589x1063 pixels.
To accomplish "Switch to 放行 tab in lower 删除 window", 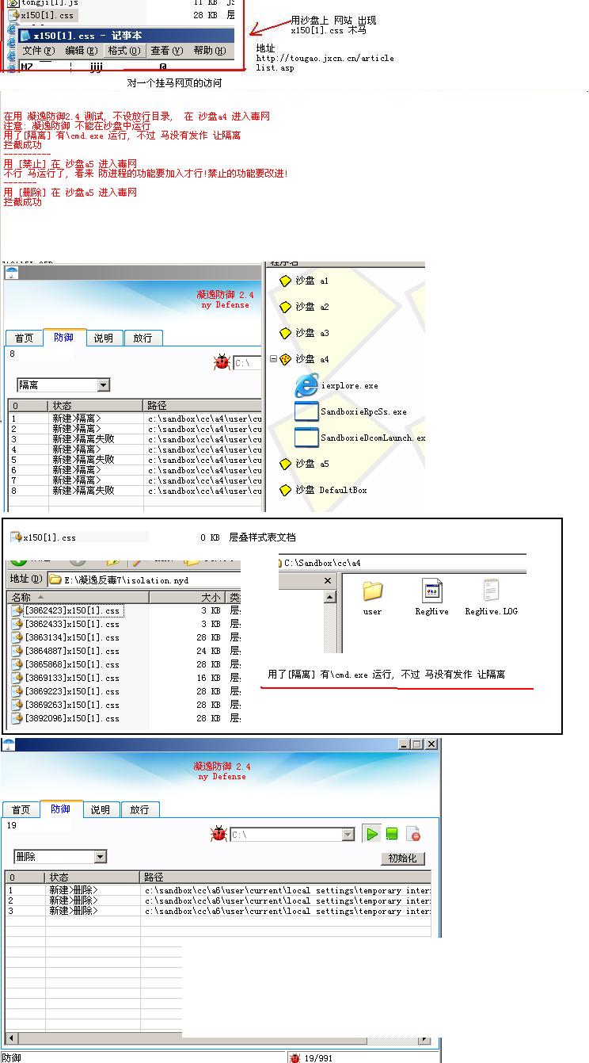I will coord(139,809).
